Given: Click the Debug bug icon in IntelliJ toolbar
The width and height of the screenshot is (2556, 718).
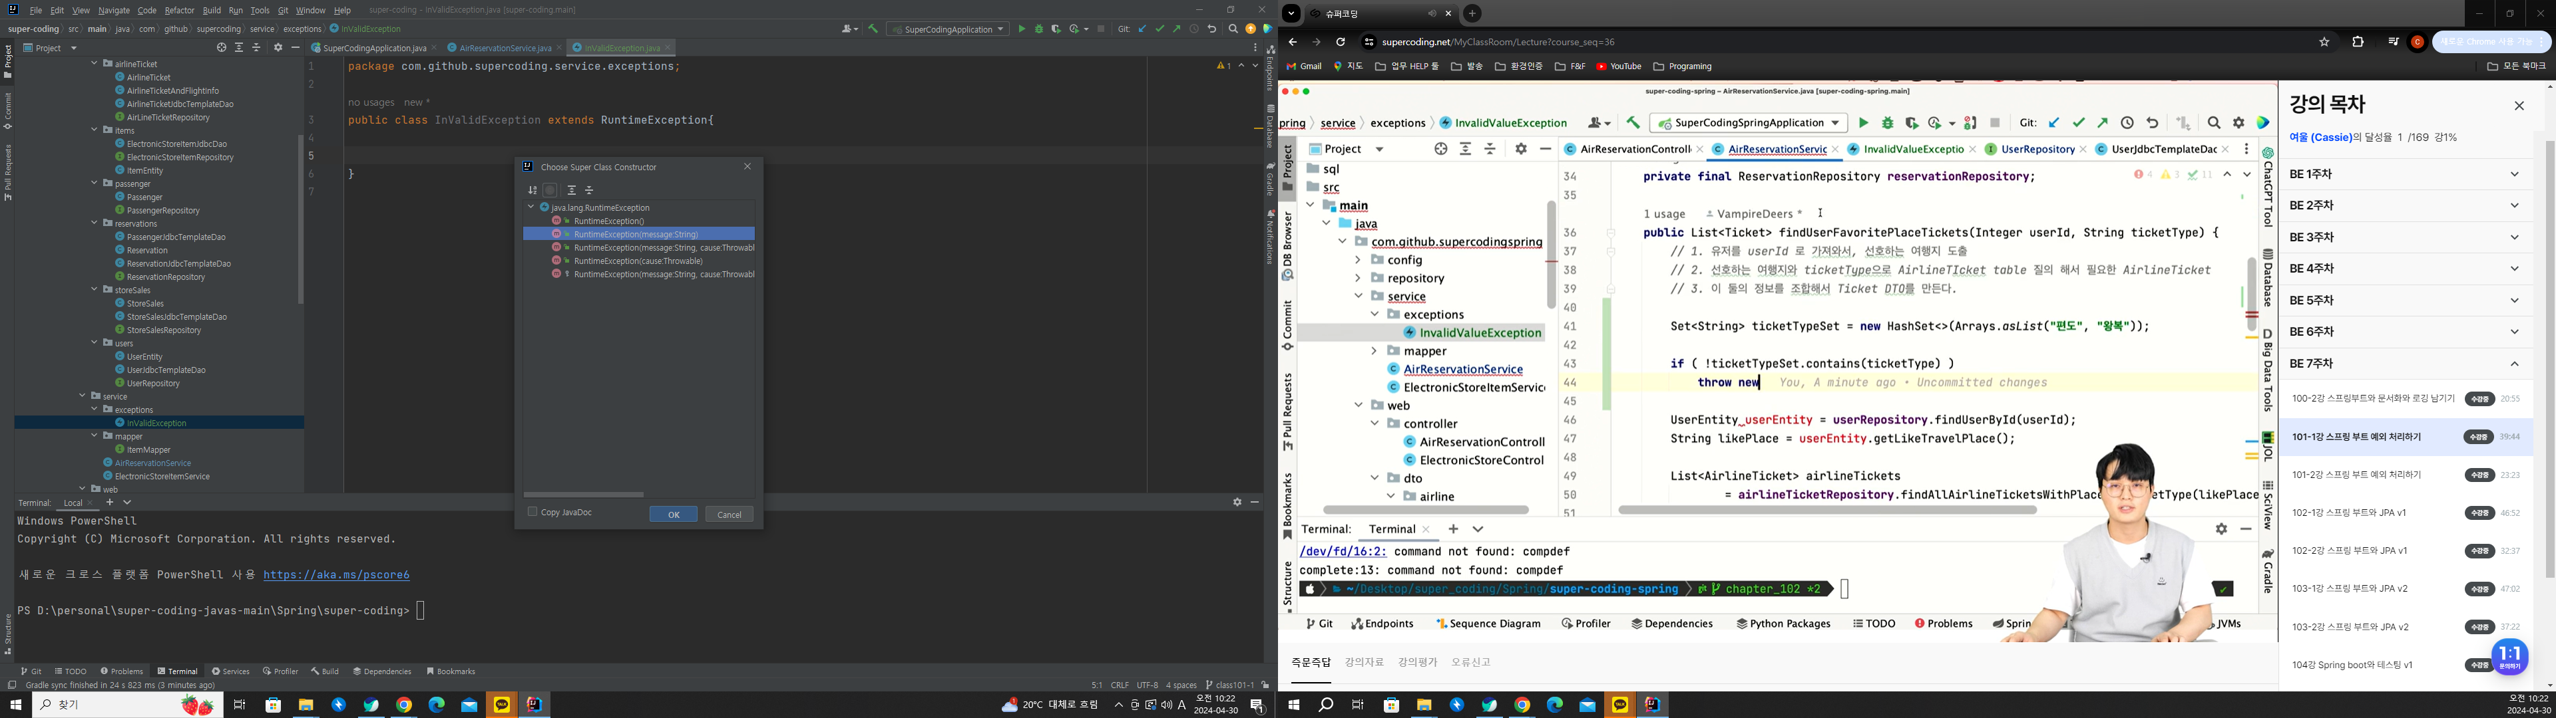Looking at the screenshot, I should click(x=1039, y=29).
